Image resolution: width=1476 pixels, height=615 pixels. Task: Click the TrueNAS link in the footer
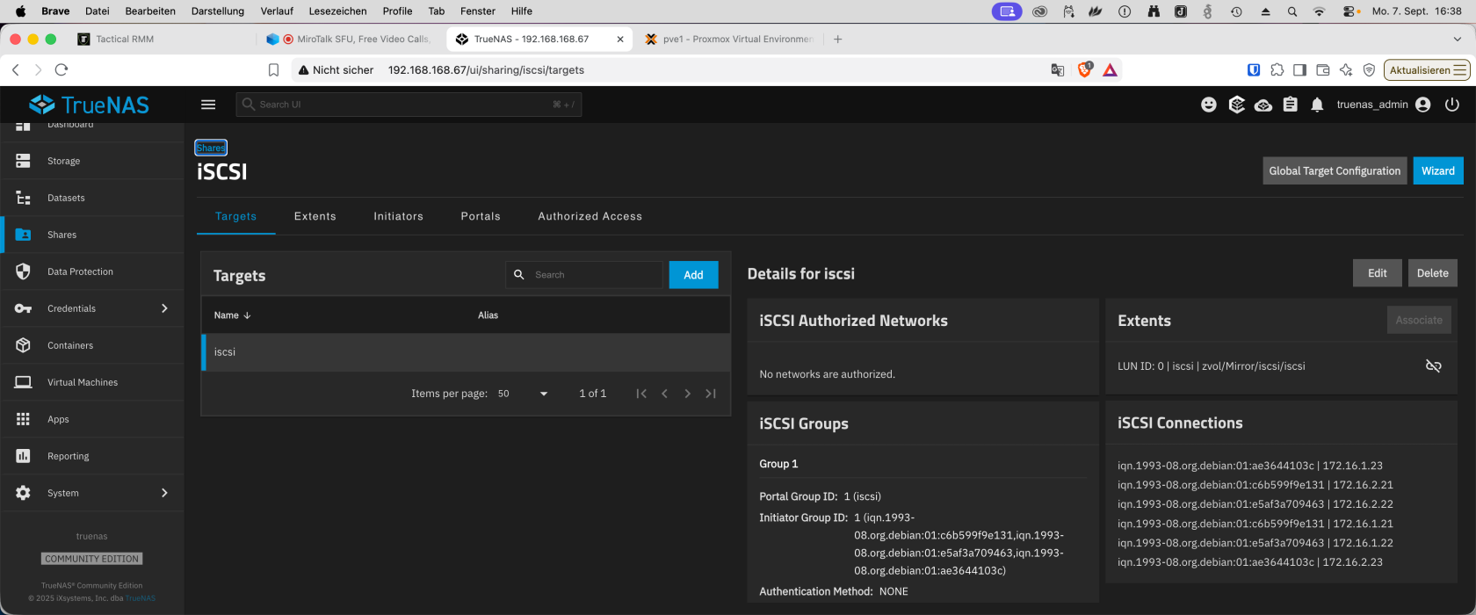point(141,598)
